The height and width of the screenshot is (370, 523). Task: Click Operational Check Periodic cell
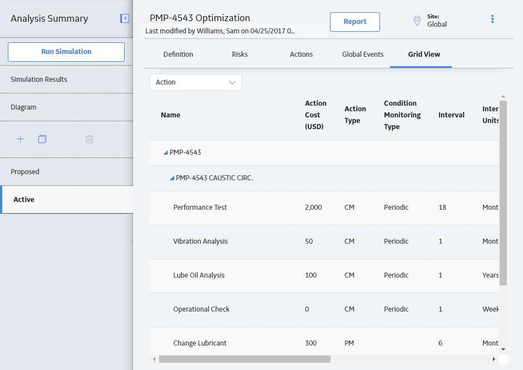point(396,309)
